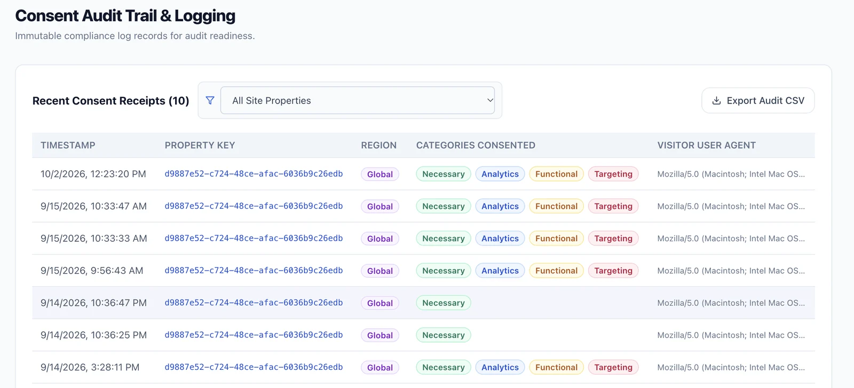The width and height of the screenshot is (854, 388).
Task: Click the Consent Audit Trail & Logging title
Action: pyautogui.click(x=125, y=16)
